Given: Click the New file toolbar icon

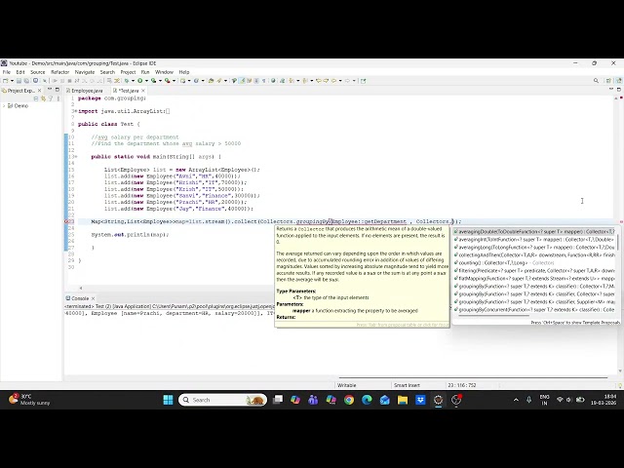Looking at the screenshot, I should [x=5, y=81].
